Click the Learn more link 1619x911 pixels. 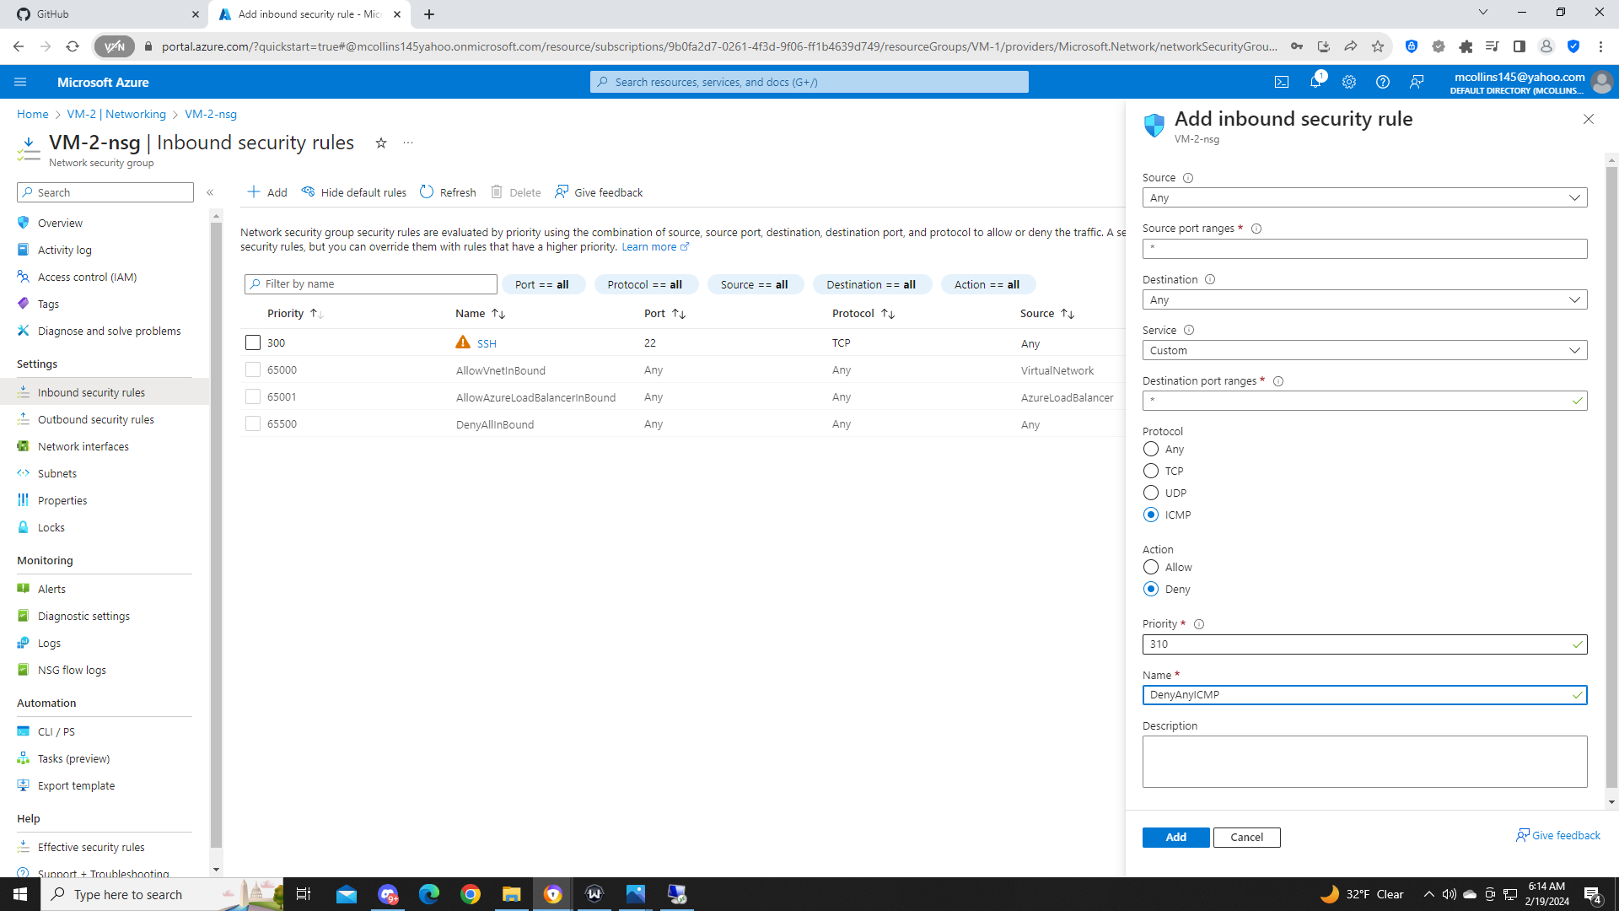[x=649, y=247]
